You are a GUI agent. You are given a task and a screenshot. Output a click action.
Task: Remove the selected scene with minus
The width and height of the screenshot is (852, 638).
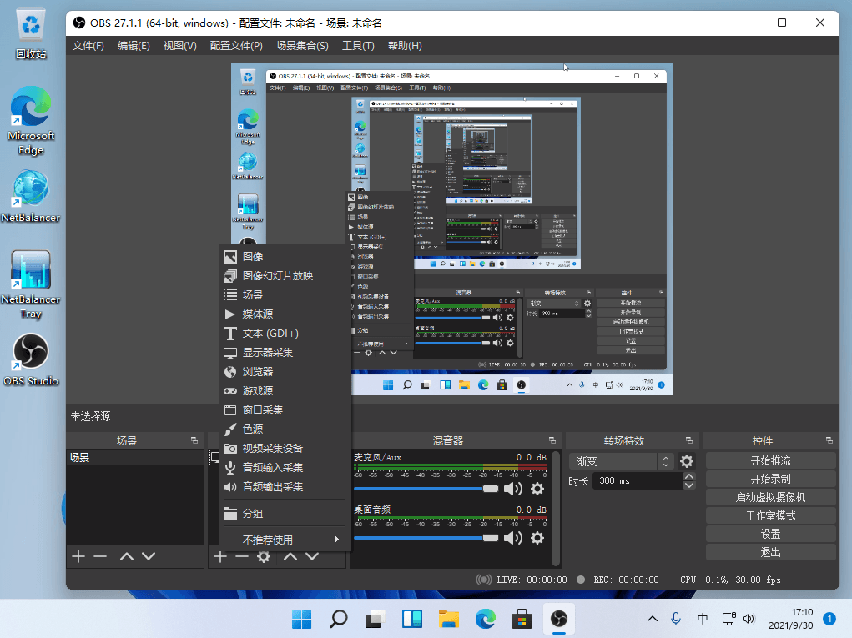(100, 556)
